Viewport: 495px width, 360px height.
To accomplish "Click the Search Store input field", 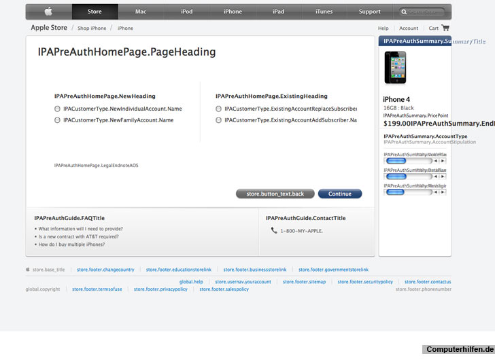I will [422, 12].
